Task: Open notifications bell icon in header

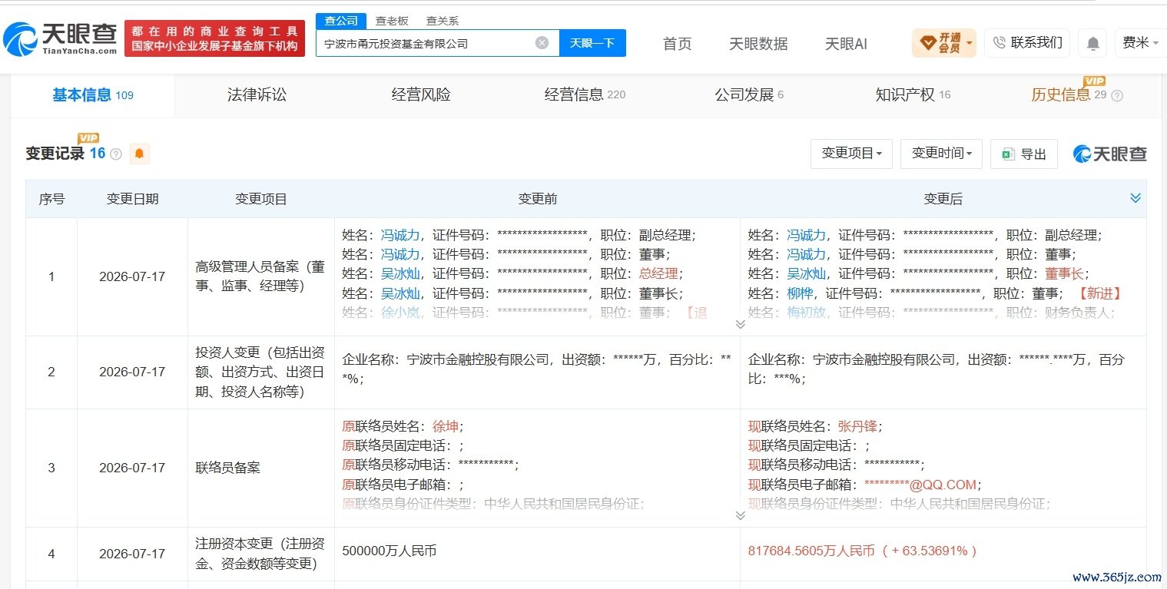Action: [1092, 43]
